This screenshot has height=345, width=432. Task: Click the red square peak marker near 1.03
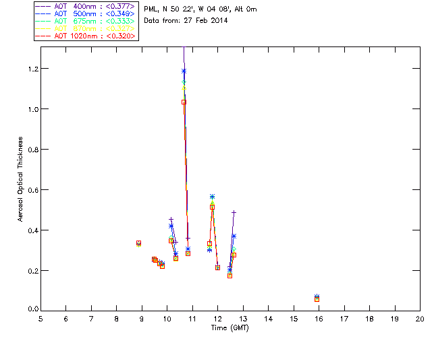point(184,102)
